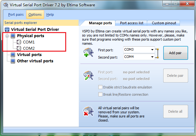Switch to the Port access list tab
196x136 pixels.
[x=132, y=23]
